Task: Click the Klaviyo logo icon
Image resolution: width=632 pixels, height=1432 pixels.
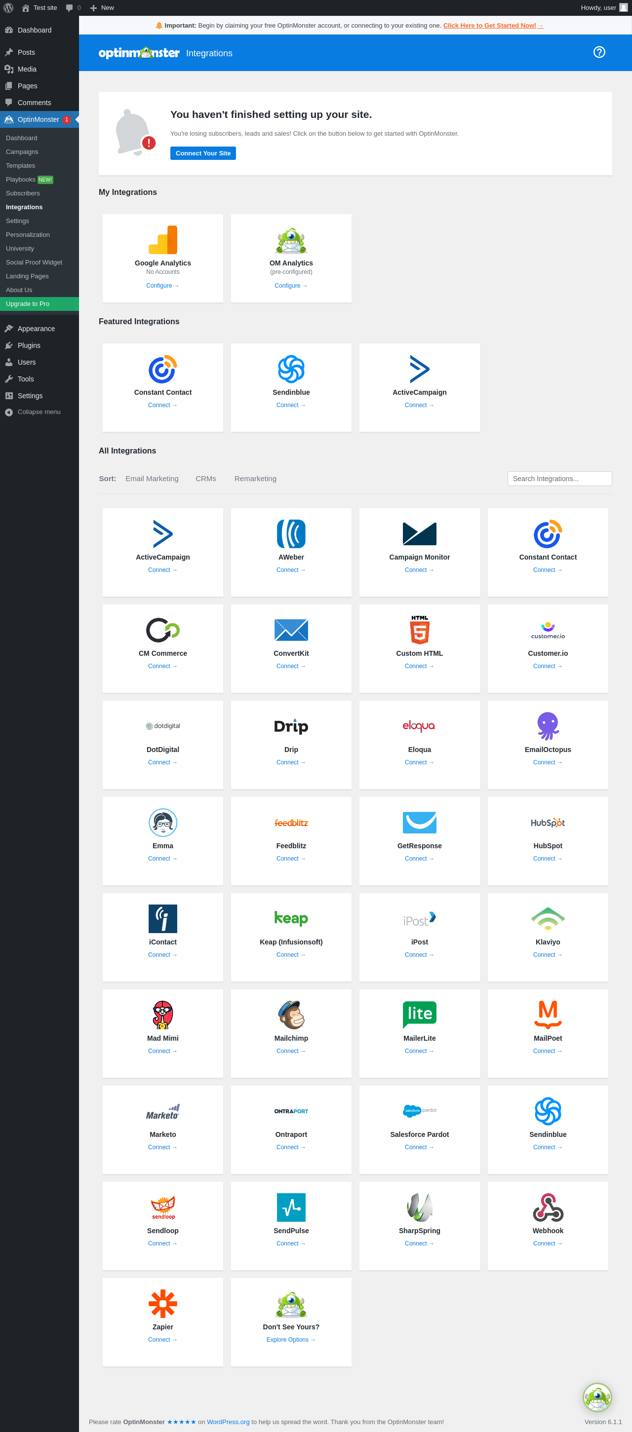Action: 548,918
